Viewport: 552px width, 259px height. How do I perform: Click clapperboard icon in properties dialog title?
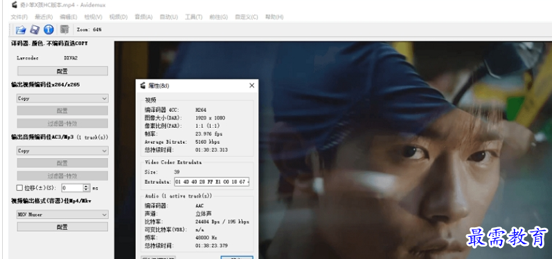(x=143, y=86)
